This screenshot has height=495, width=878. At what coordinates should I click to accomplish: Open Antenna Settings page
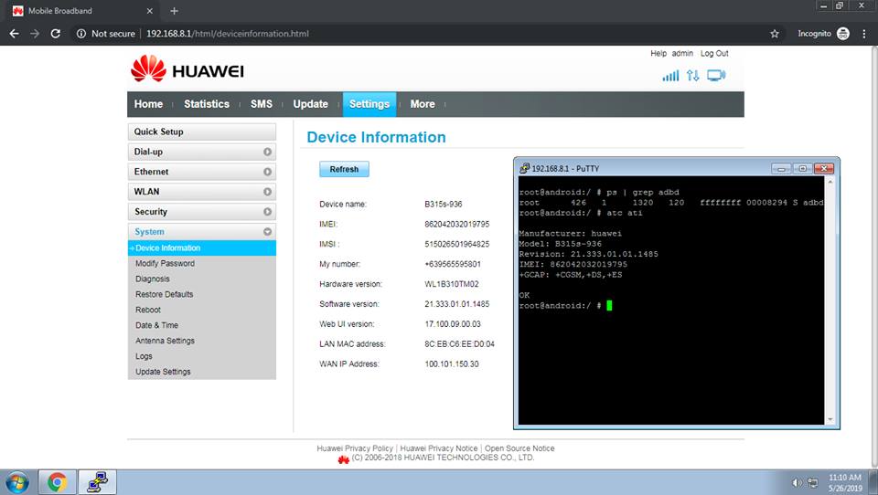pyautogui.click(x=166, y=341)
